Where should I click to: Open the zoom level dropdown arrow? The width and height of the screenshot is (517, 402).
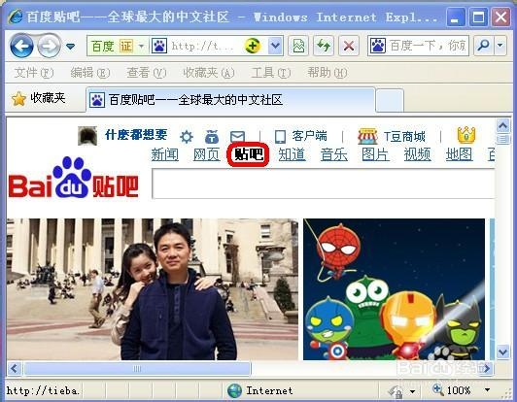pyautogui.click(x=487, y=390)
